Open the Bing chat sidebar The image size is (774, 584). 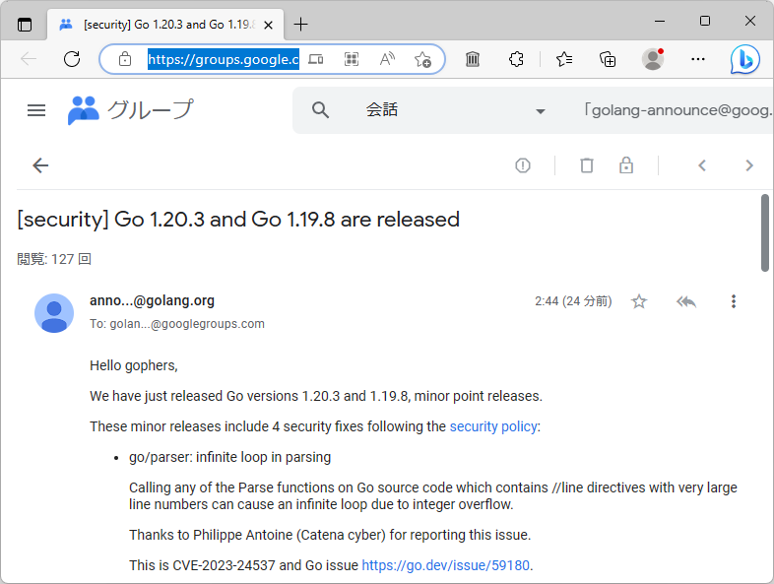pos(744,59)
